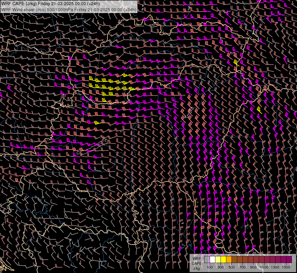
Task: Select the brown 500–600 legend swatch
Action: (234, 259)
